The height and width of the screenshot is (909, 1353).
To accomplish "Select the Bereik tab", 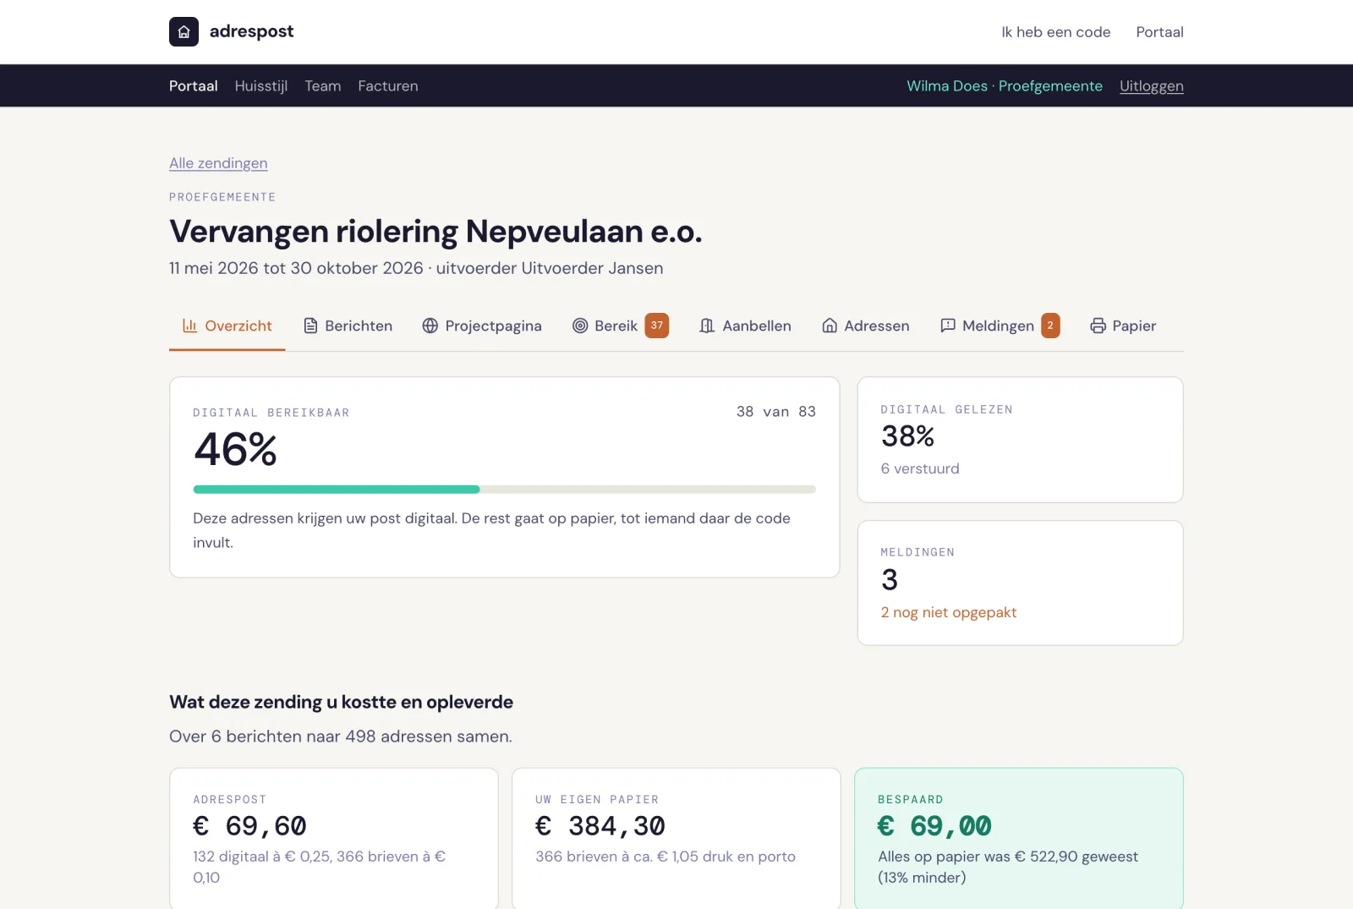I will pos(621,326).
